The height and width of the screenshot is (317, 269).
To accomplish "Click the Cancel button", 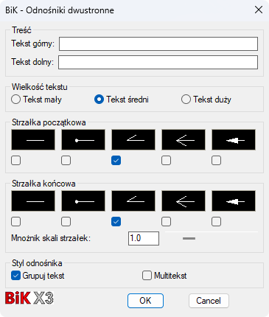I will [x=209, y=301].
